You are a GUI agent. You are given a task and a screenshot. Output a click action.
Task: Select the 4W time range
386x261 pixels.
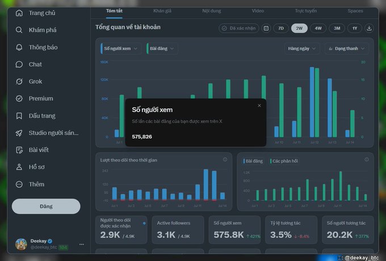(x=318, y=28)
